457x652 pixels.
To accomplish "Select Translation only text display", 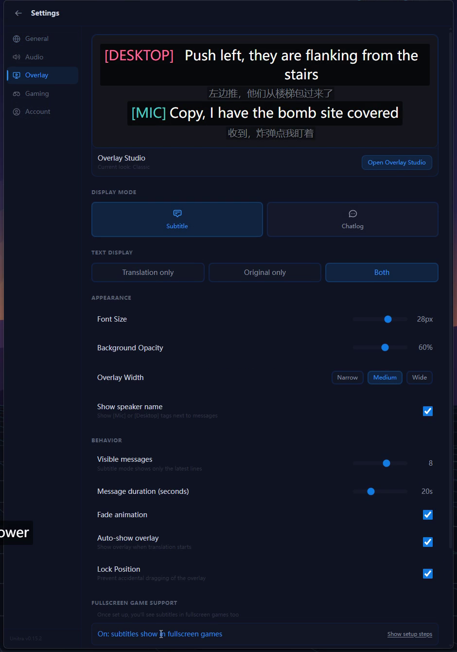I will click(148, 272).
